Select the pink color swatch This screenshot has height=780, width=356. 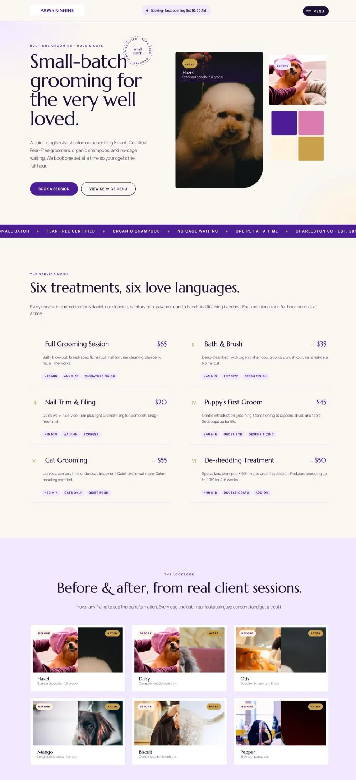coord(311,123)
